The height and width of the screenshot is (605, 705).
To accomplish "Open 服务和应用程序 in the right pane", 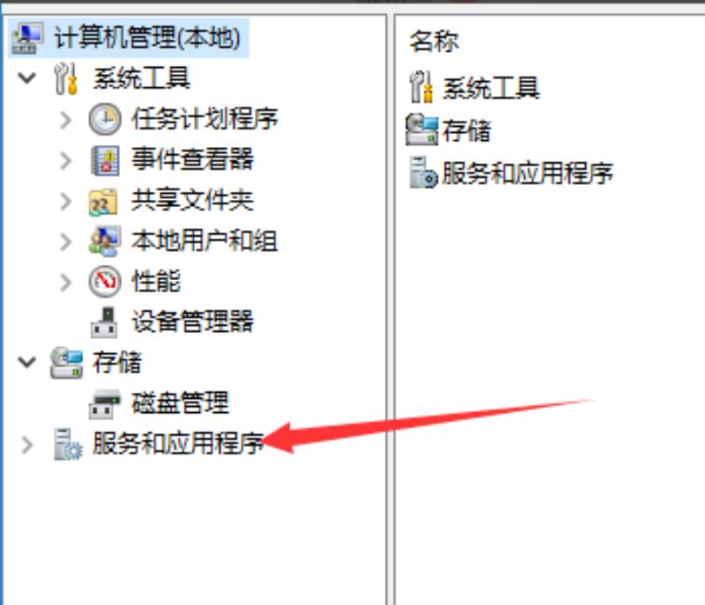I will coord(528,173).
